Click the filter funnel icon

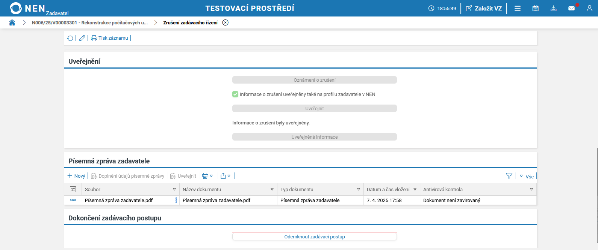pos(509,176)
